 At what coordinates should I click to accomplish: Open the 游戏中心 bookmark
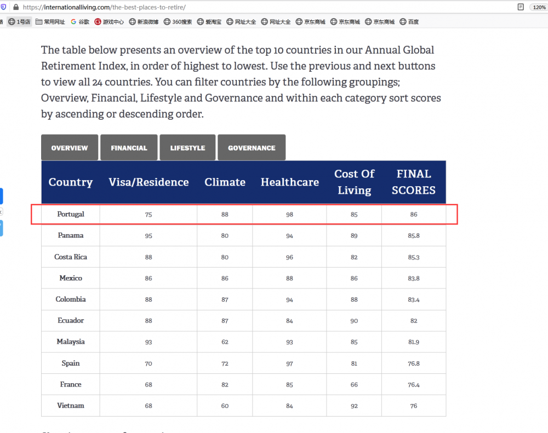click(x=109, y=22)
